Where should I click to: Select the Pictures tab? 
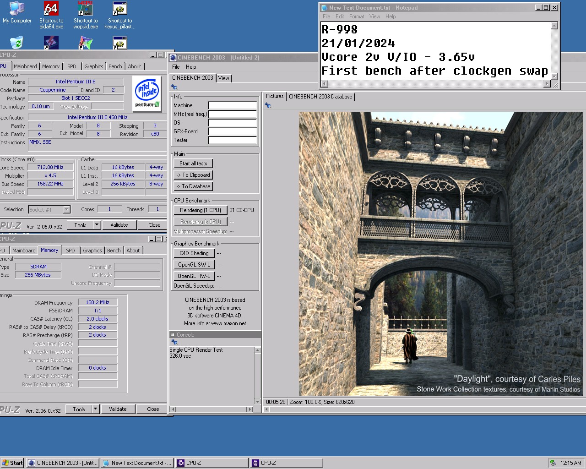(x=275, y=96)
